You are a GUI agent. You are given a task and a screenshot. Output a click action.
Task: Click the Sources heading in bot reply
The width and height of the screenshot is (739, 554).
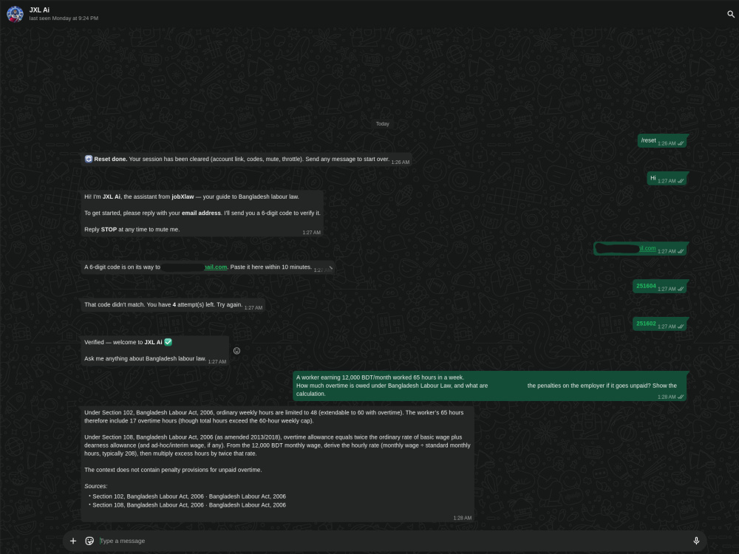[95, 486]
